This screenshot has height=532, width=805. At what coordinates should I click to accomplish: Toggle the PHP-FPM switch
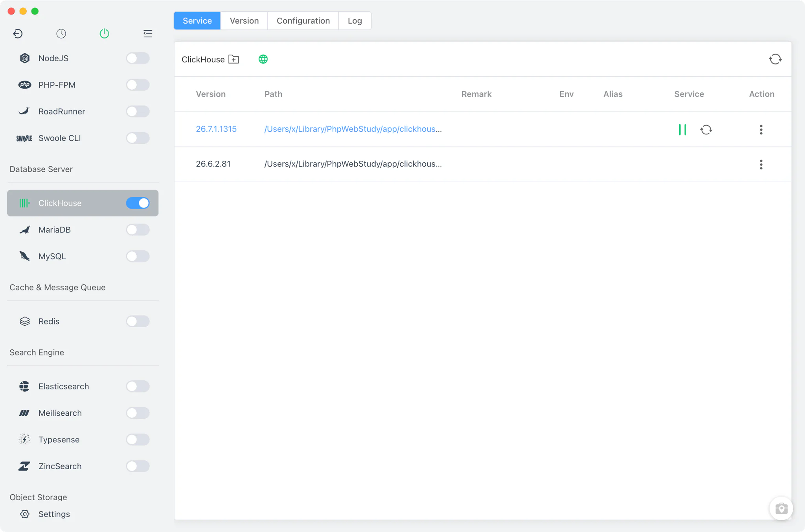tap(138, 85)
